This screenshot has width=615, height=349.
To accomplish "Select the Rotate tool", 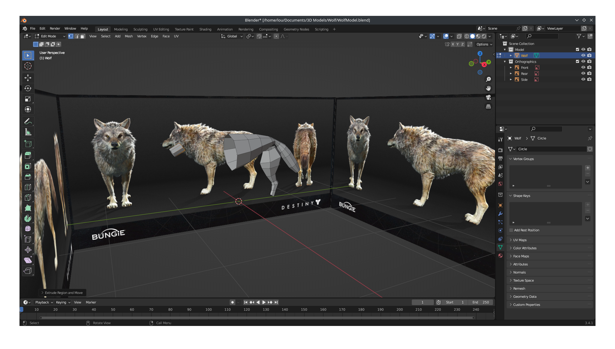I will coord(28,88).
